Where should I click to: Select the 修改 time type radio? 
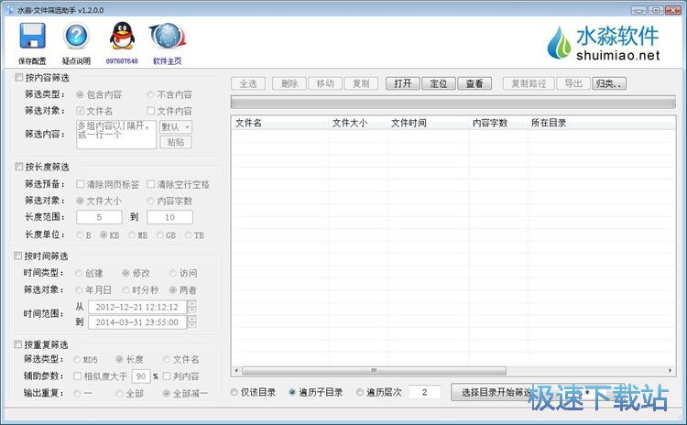tap(125, 273)
